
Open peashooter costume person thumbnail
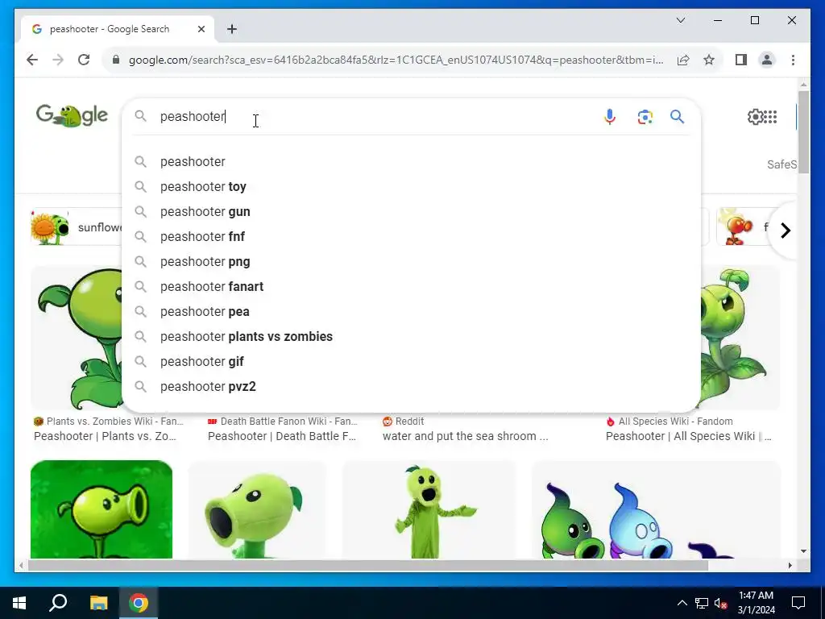pos(429,509)
